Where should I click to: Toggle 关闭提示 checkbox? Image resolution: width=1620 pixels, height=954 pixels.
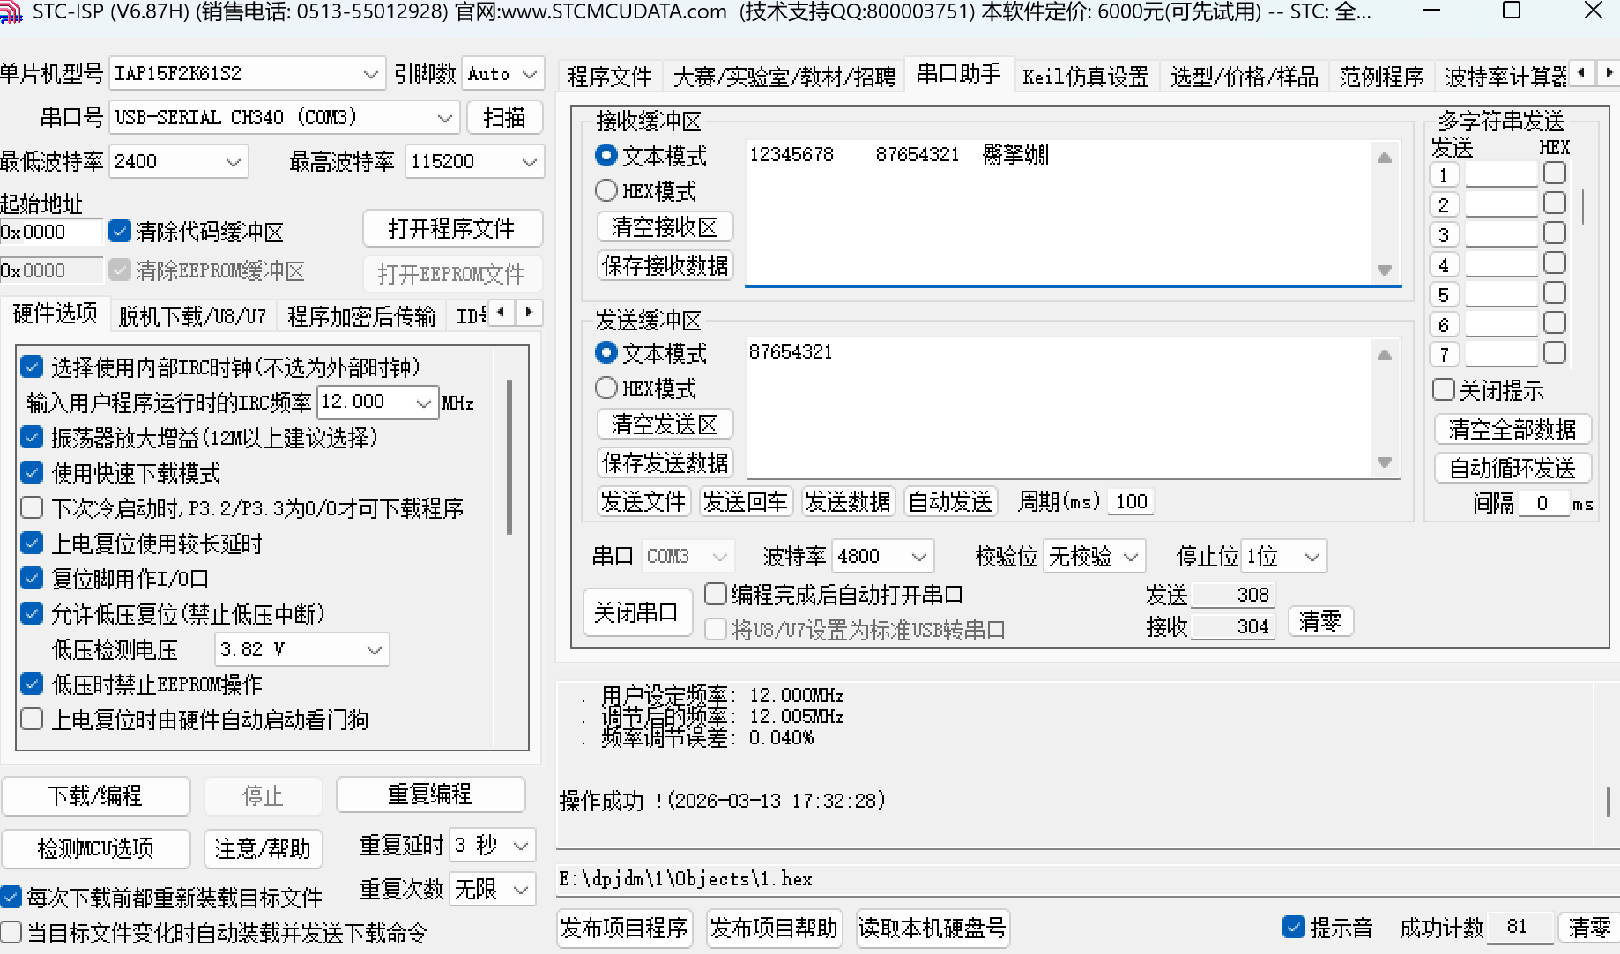(1444, 389)
